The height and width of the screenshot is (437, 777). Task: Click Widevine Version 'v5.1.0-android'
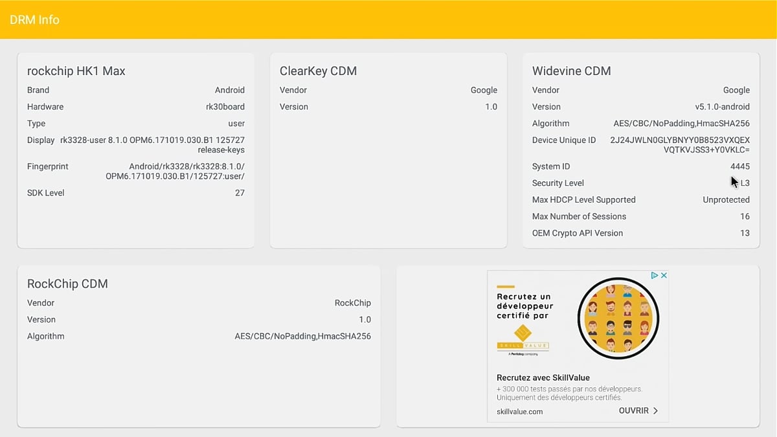click(723, 107)
